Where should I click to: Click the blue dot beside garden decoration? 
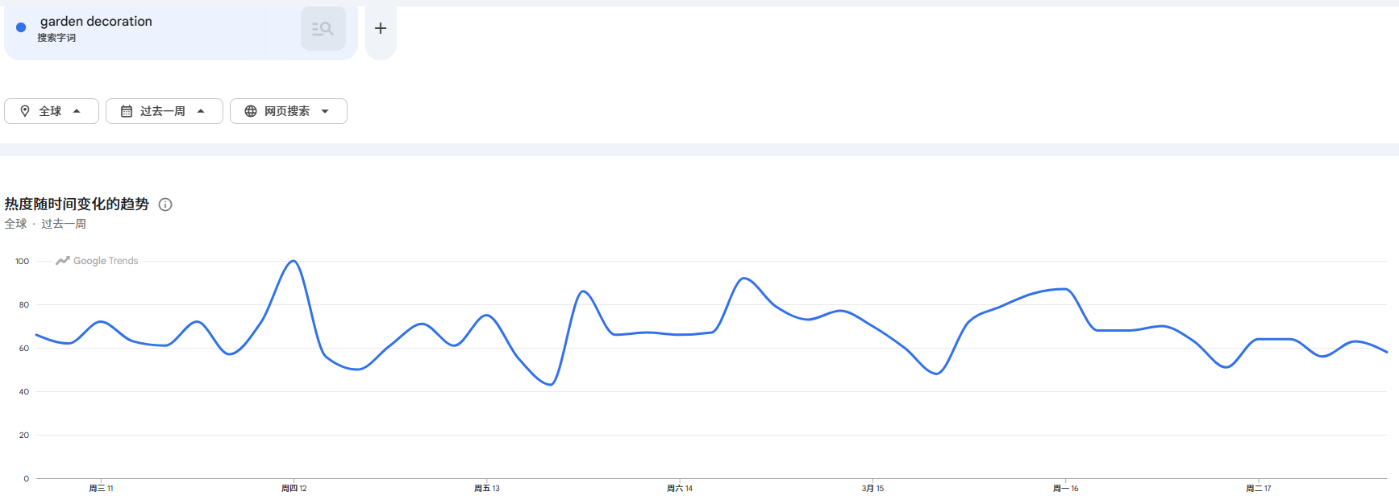[x=21, y=27]
